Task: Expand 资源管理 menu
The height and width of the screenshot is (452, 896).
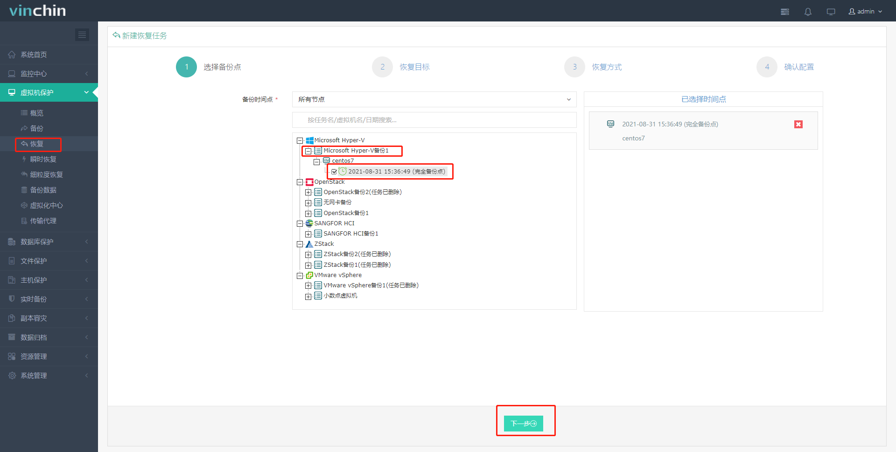Action: tap(49, 356)
